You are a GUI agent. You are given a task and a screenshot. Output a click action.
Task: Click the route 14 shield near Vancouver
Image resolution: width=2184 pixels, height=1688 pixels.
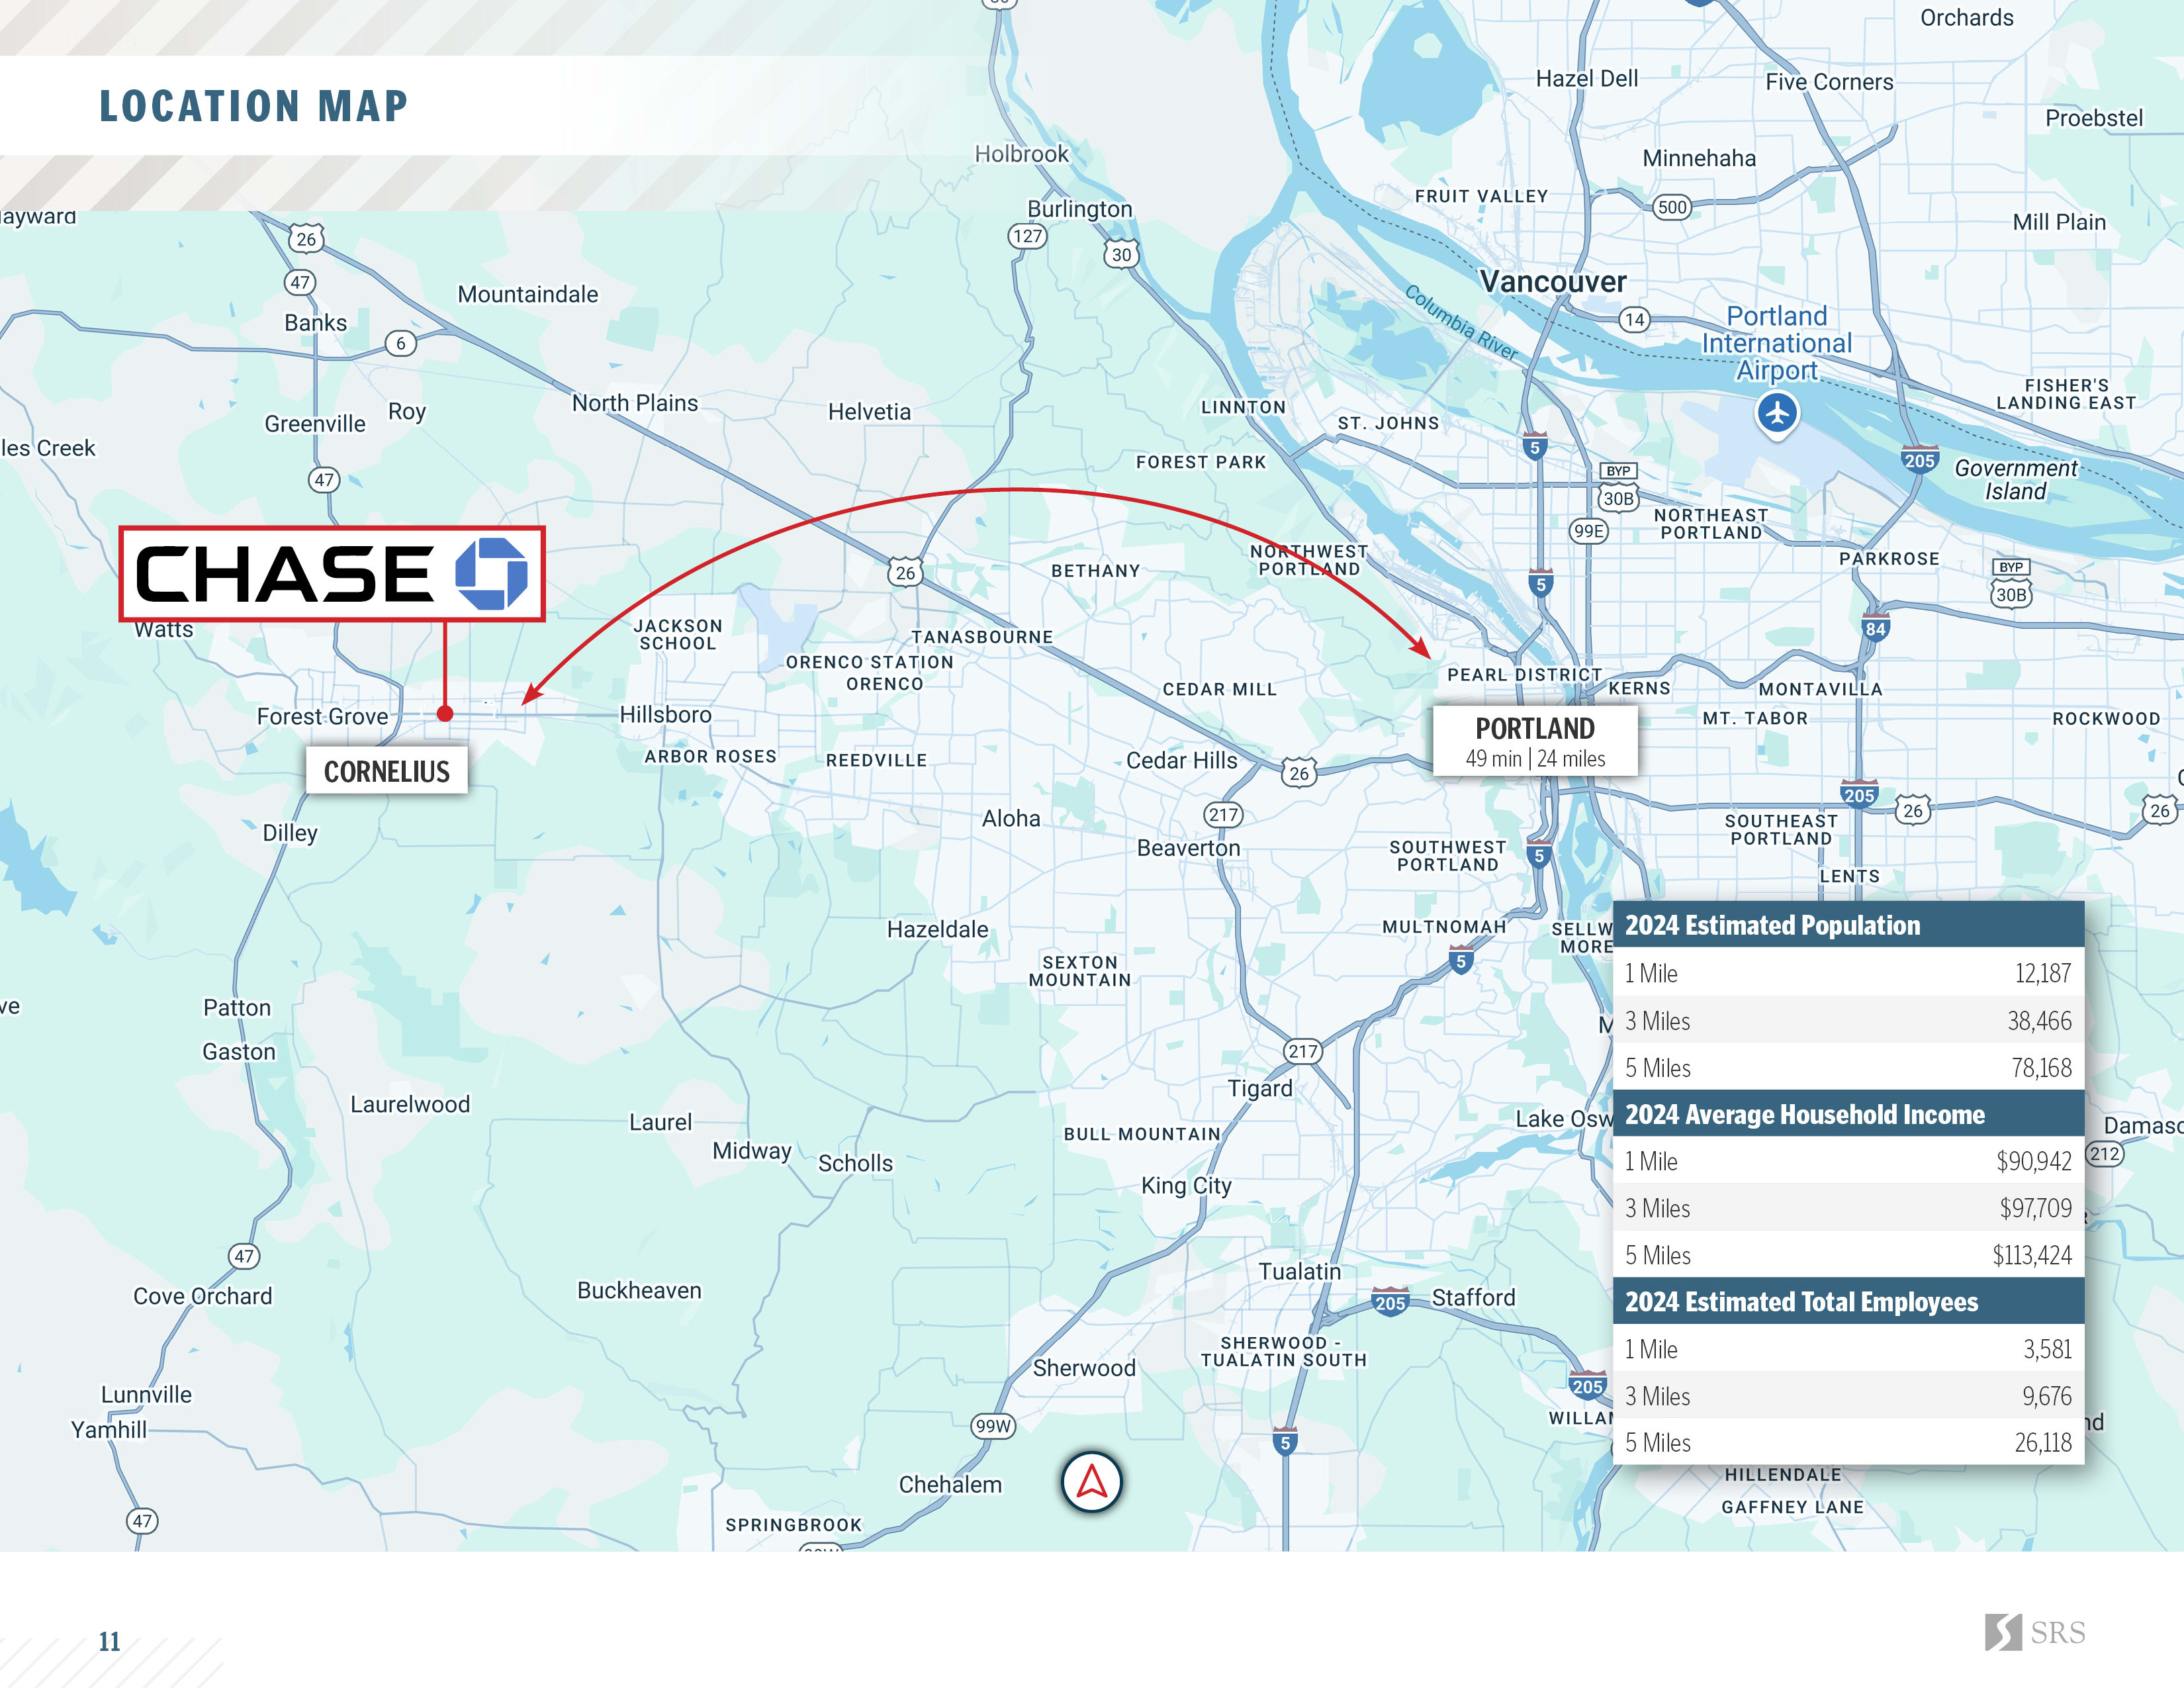1634,319
